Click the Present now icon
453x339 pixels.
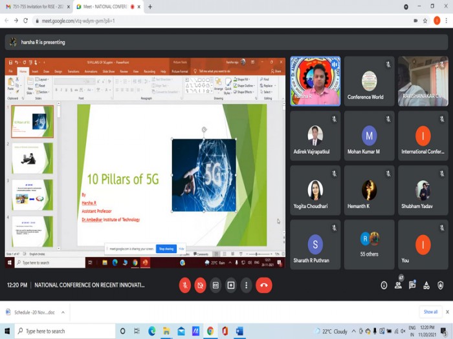(231, 285)
